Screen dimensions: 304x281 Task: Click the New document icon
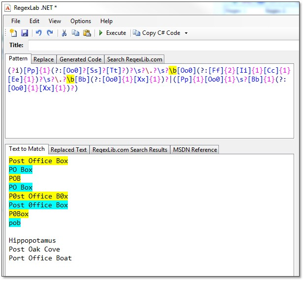(13, 33)
